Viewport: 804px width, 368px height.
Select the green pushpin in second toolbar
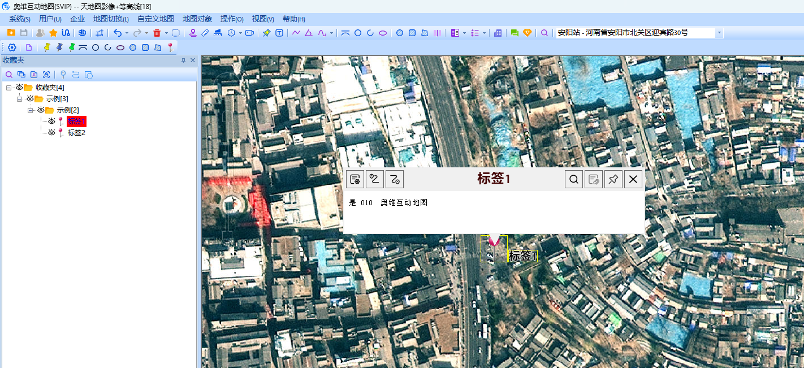(72, 47)
